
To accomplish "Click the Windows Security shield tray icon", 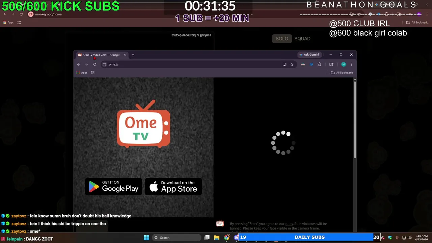I will [390, 238].
